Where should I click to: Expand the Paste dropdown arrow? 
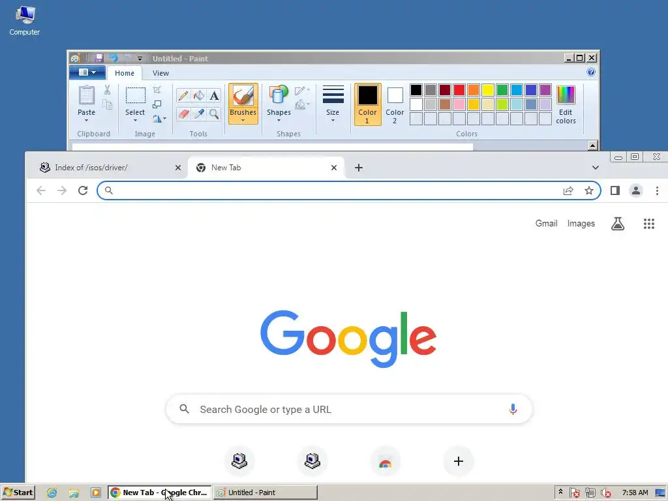click(87, 120)
